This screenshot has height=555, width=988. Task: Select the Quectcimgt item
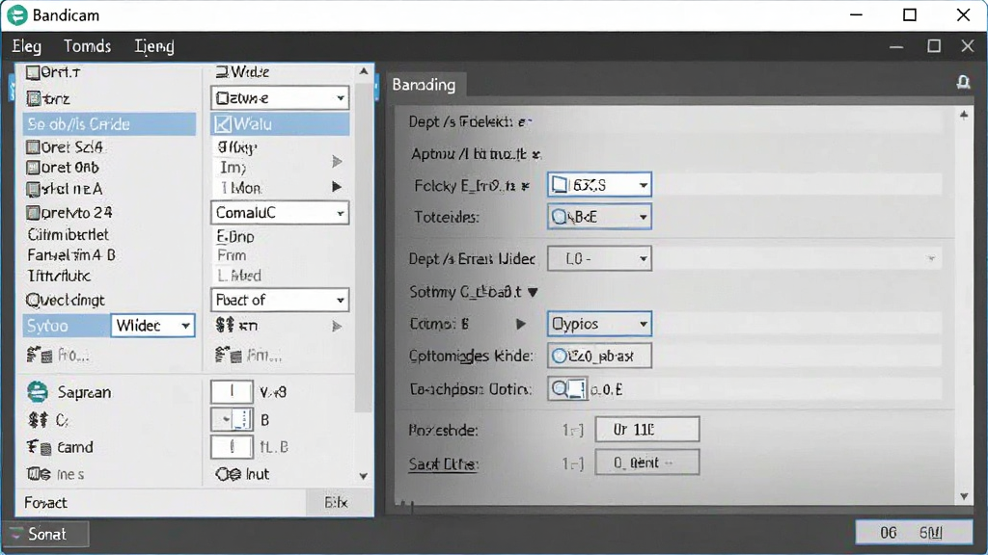tap(65, 301)
